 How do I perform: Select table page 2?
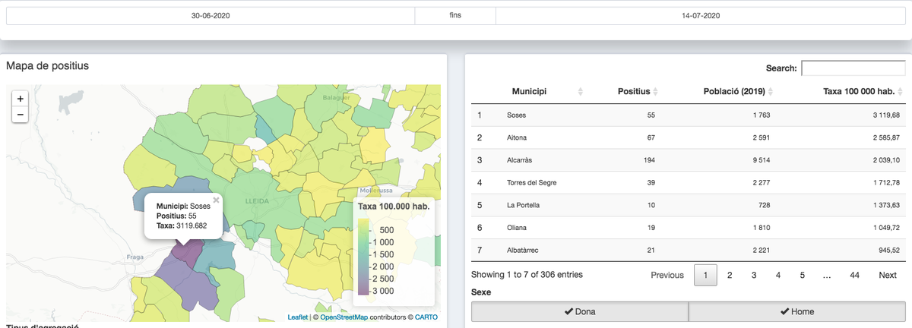tap(730, 275)
